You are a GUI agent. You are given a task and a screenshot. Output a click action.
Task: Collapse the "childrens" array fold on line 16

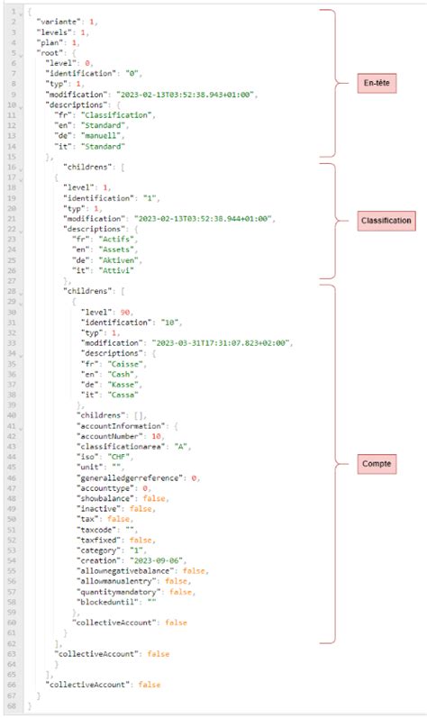tap(21, 168)
